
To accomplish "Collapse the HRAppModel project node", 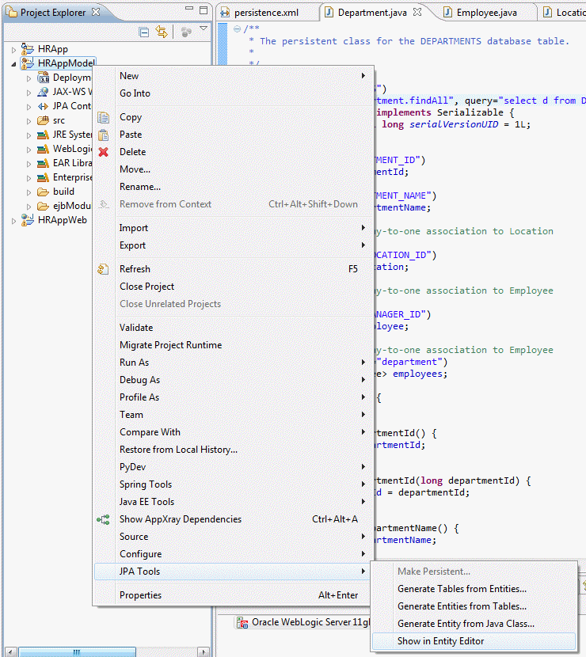I will click(13, 63).
